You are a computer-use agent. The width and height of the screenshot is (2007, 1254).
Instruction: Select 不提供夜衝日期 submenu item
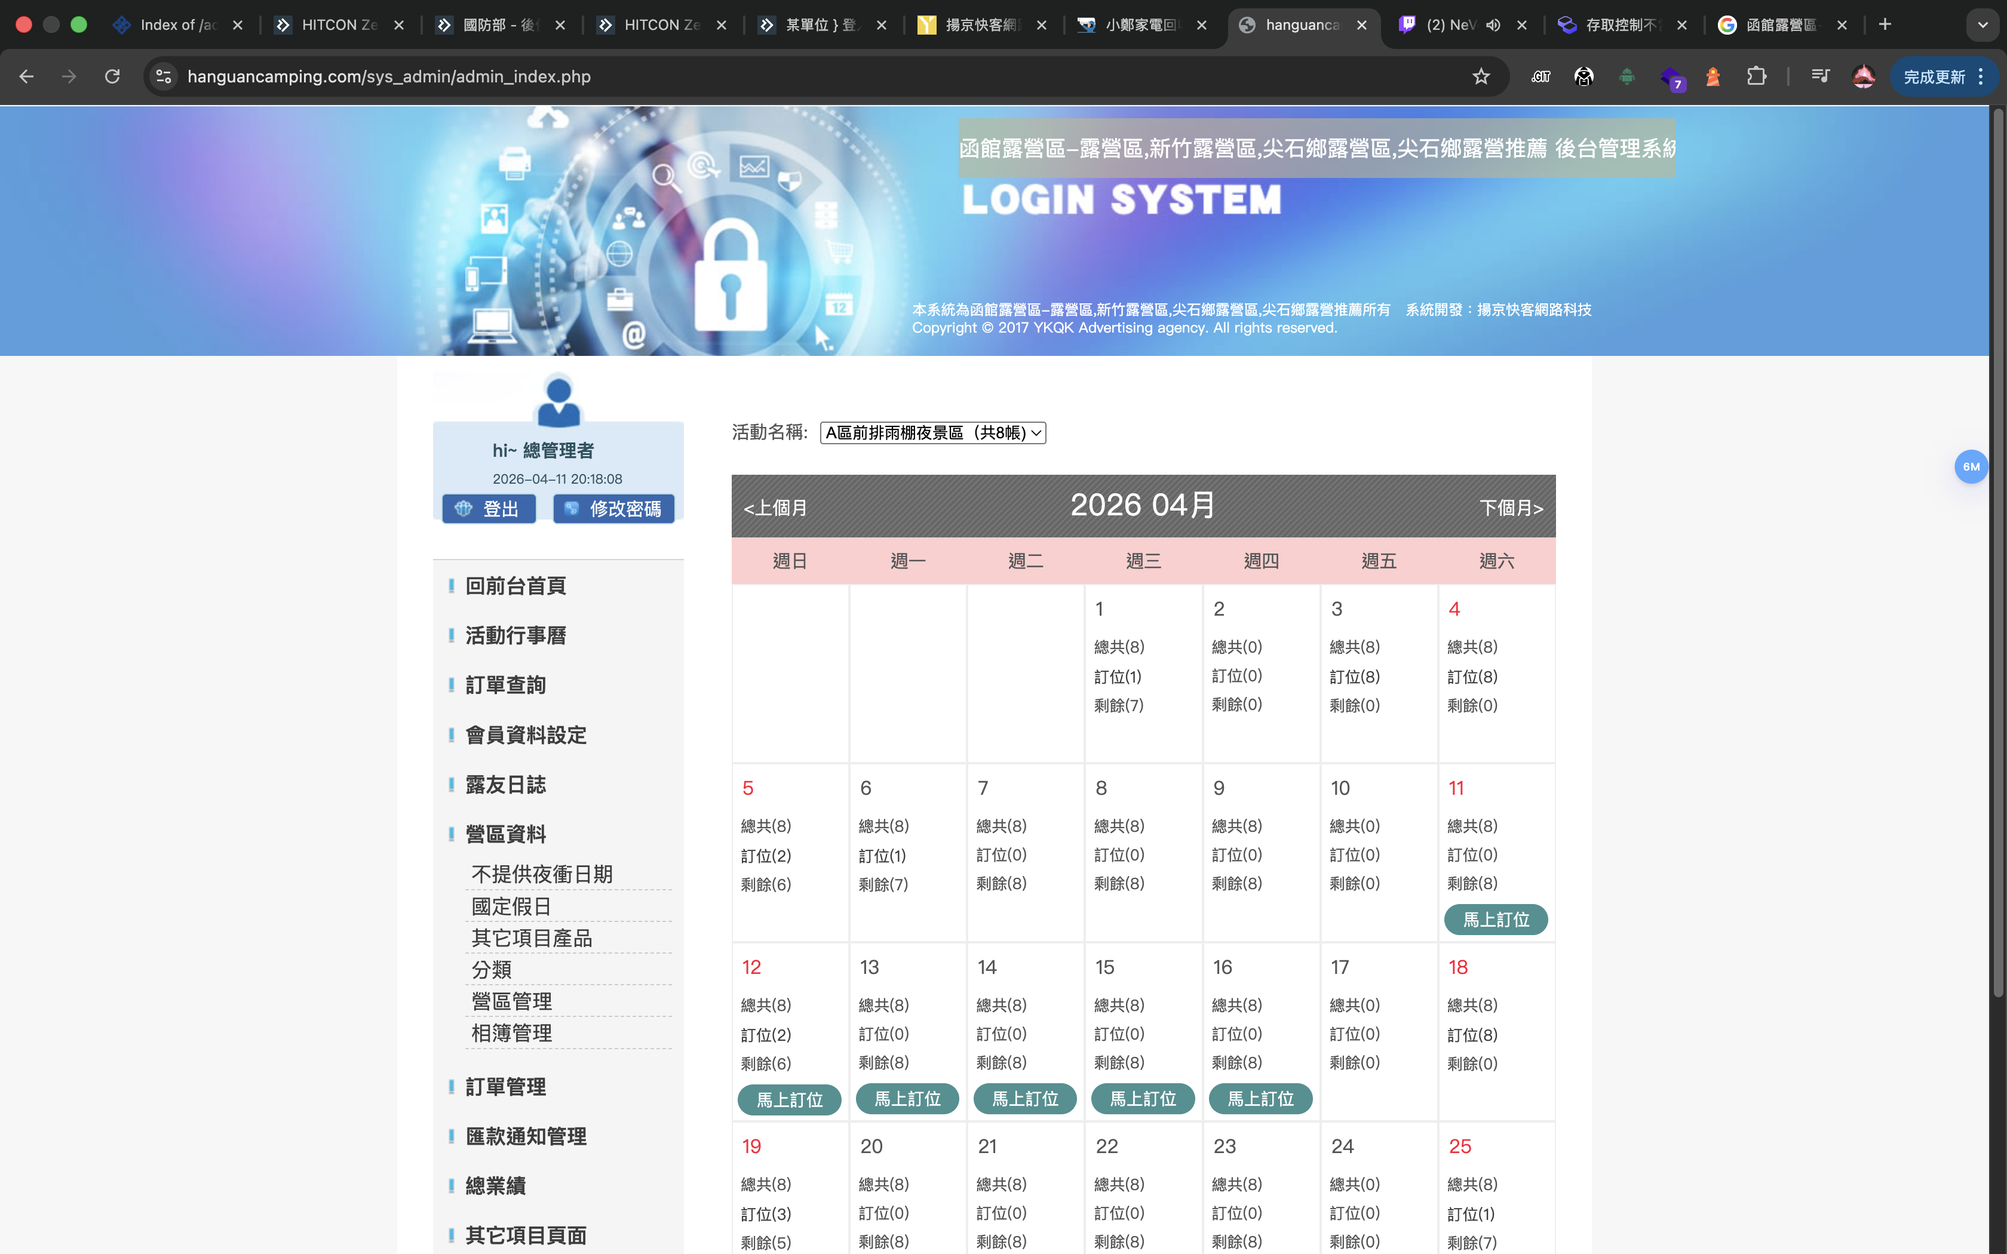click(542, 874)
